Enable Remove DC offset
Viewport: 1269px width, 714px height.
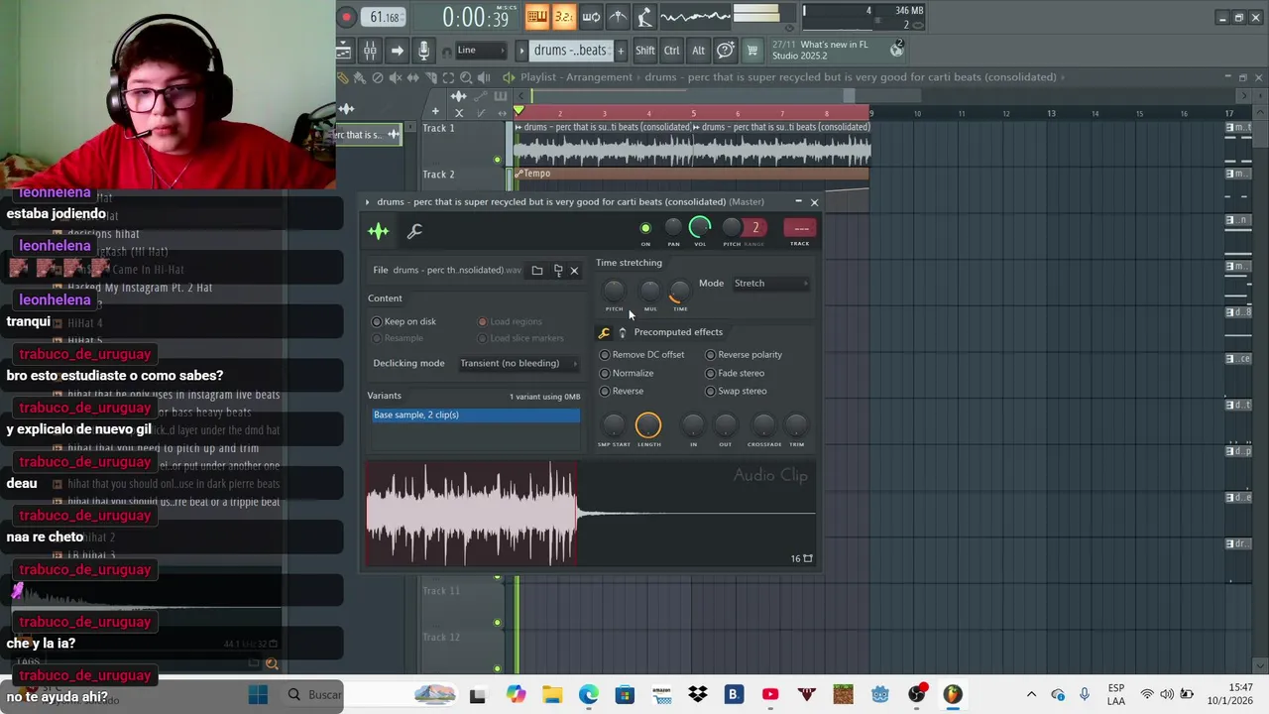642,355
